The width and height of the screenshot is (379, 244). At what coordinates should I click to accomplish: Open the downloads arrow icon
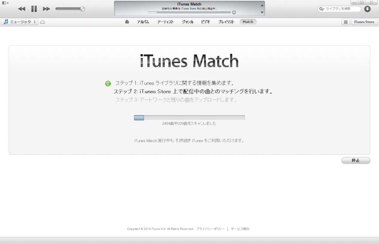pos(368,9)
